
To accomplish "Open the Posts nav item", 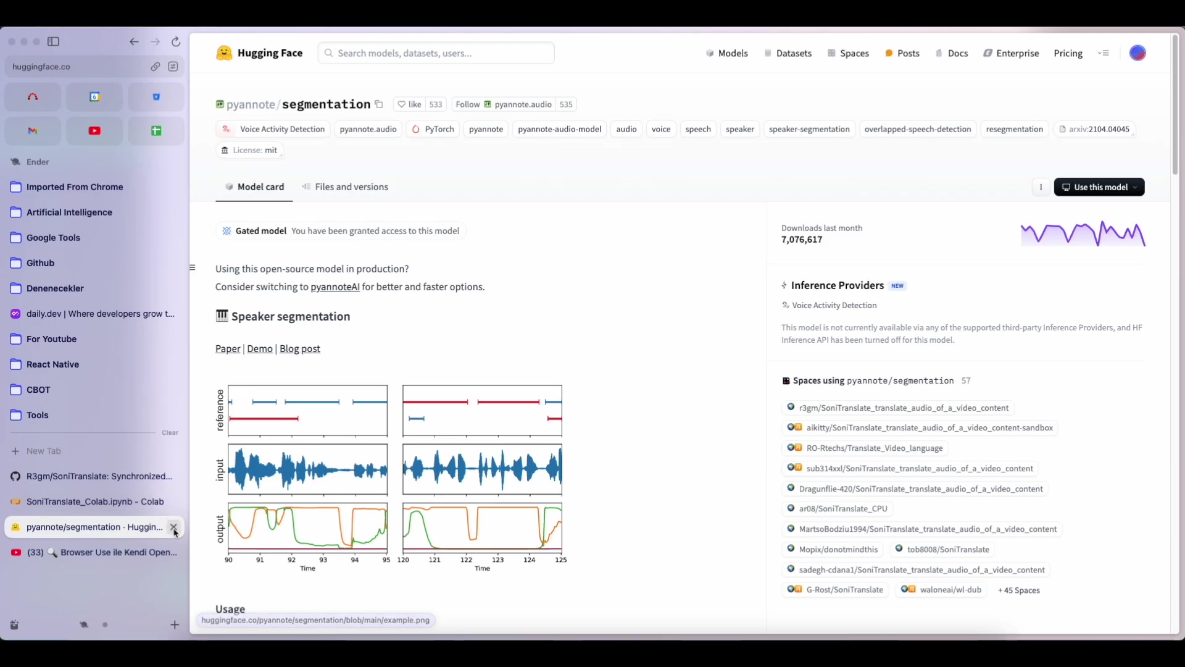I will pyautogui.click(x=902, y=53).
